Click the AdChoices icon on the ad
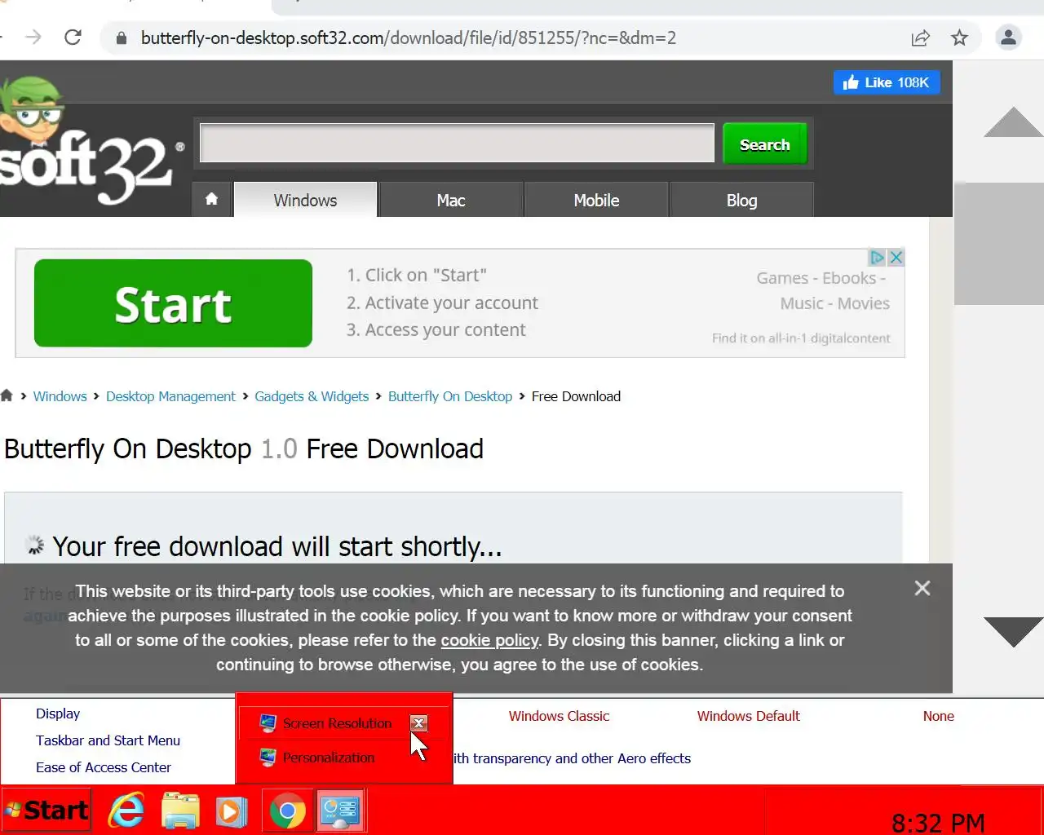 point(877,258)
